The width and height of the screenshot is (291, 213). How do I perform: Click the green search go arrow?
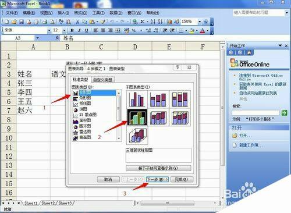(285, 113)
